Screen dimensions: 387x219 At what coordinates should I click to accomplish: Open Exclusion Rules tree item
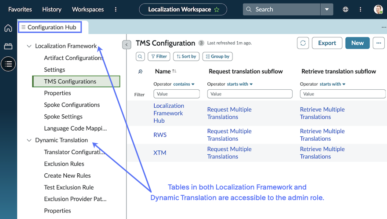(x=64, y=164)
